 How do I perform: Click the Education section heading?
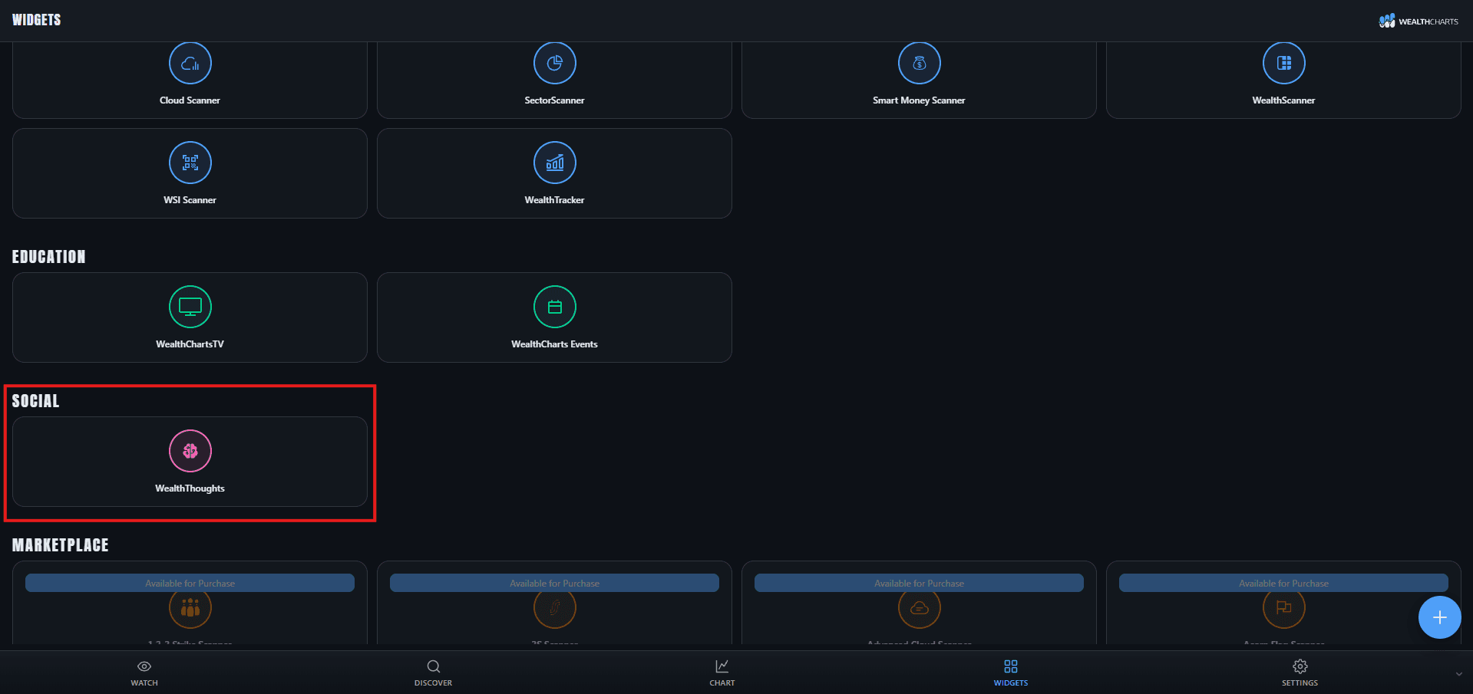[48, 257]
